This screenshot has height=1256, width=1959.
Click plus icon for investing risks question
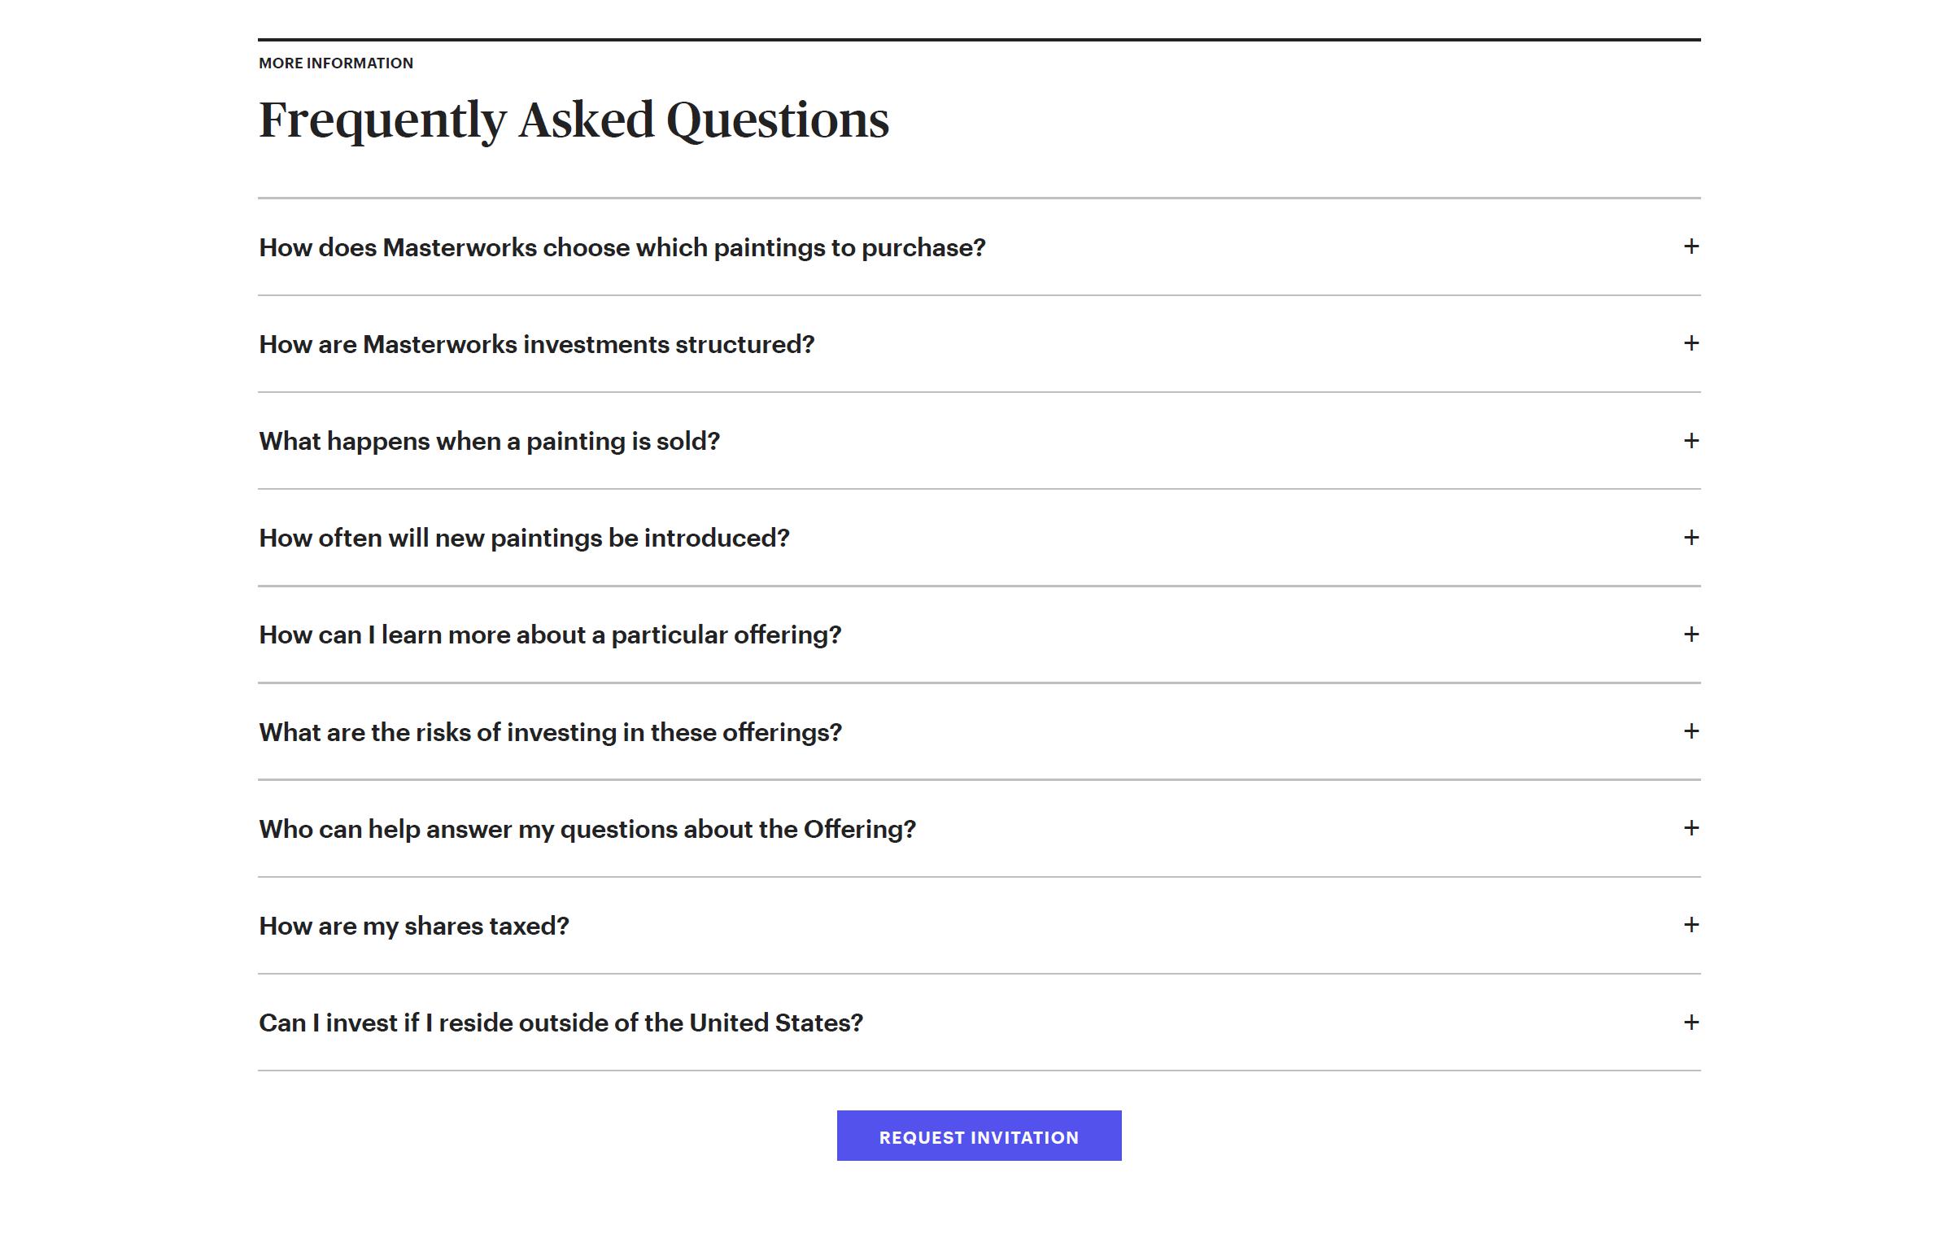1691,730
